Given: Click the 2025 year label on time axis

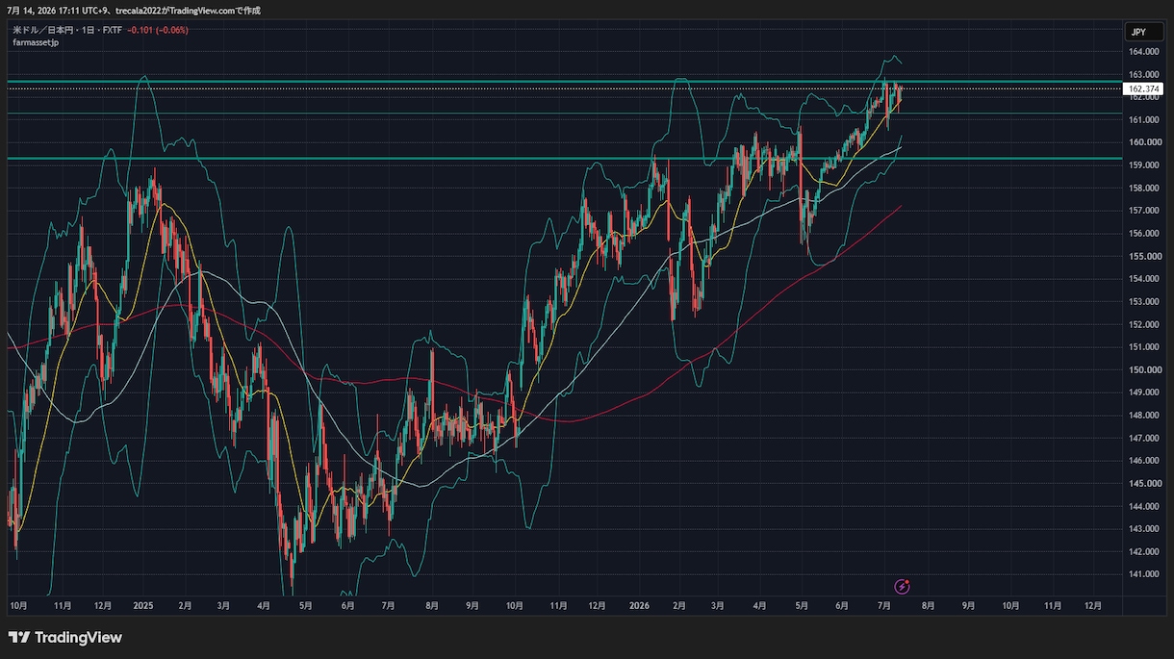Looking at the screenshot, I should (x=143, y=606).
